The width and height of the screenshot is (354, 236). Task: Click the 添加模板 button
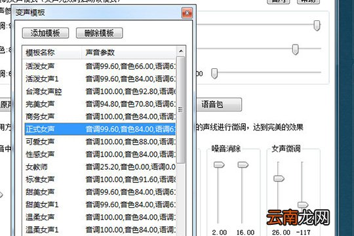coord(45,33)
